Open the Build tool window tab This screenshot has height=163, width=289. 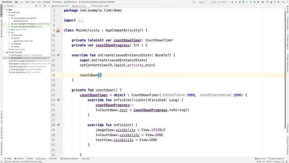(x=30, y=158)
